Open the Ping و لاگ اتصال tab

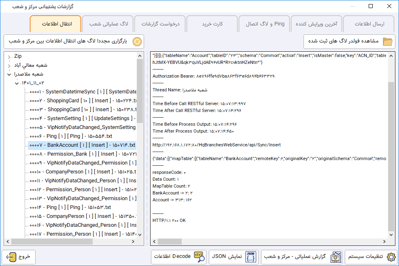[x=265, y=24]
